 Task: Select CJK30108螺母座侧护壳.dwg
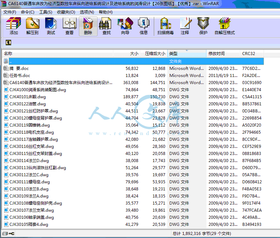point(36,203)
